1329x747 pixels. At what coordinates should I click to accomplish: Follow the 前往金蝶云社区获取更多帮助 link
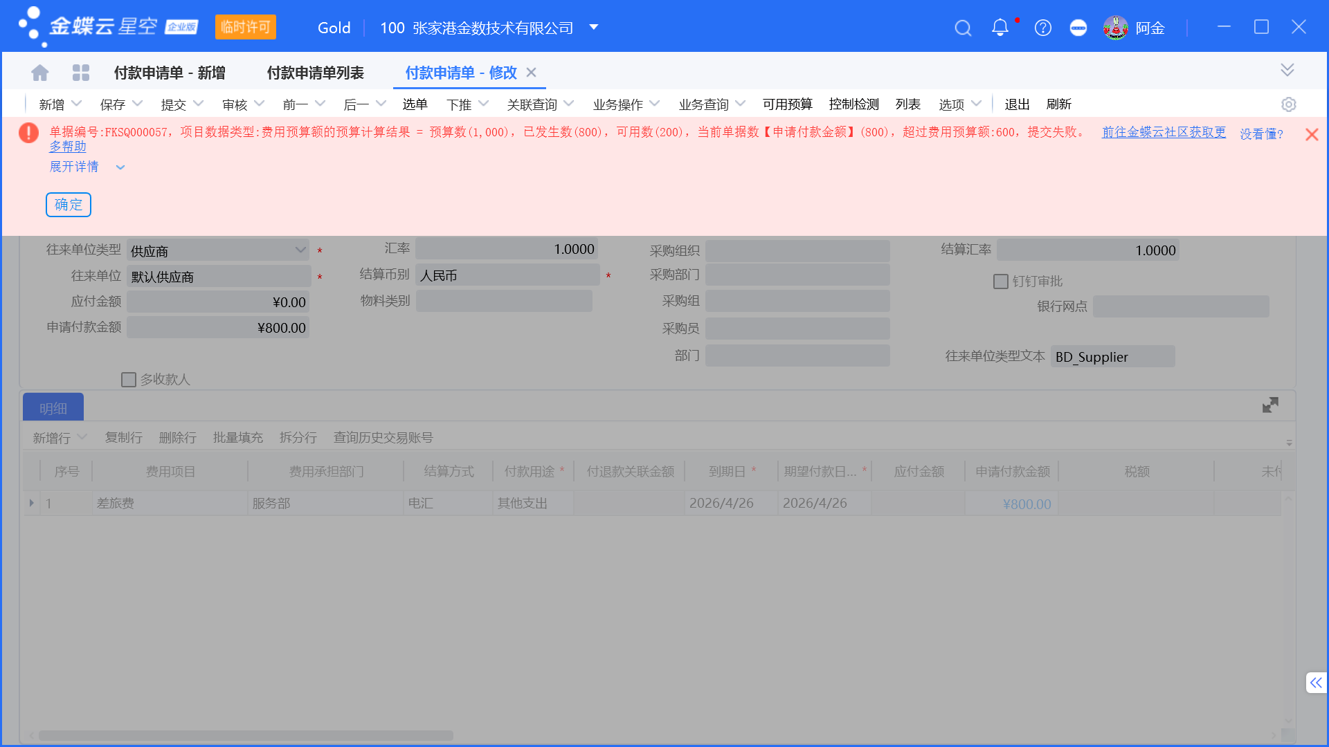[1164, 131]
